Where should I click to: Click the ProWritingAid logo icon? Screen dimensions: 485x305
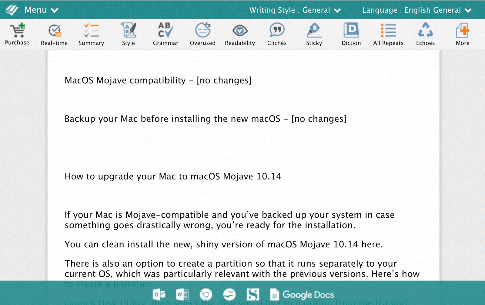(x=12, y=10)
